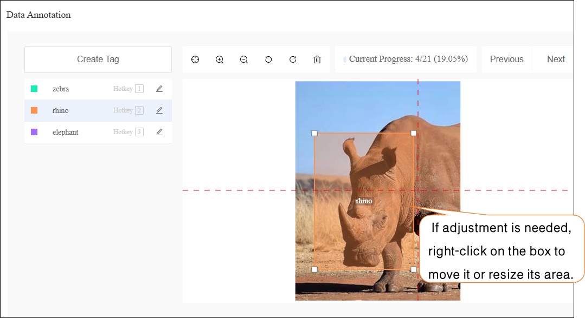The image size is (585, 318).
Task: Click the top-left handle of bounding box
Action: [314, 133]
